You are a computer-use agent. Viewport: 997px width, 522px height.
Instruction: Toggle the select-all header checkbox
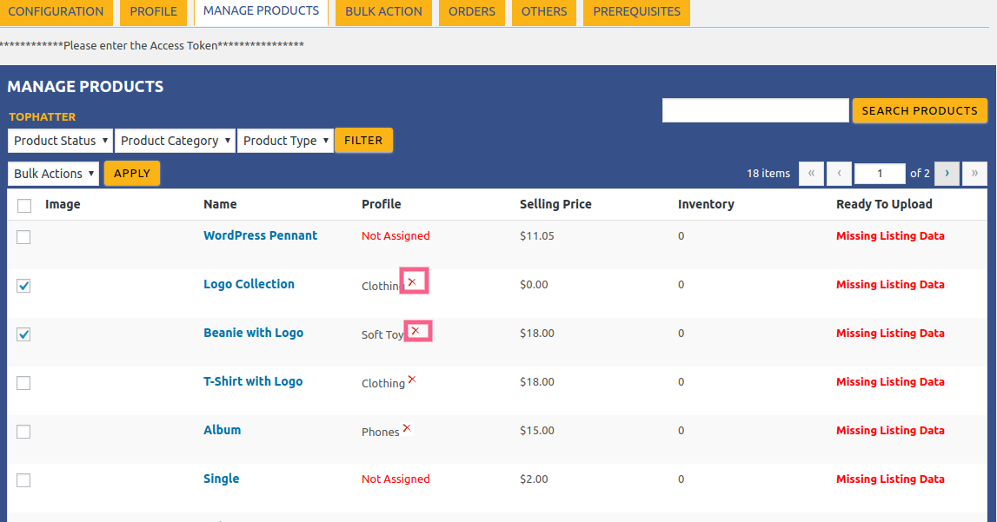click(x=24, y=206)
